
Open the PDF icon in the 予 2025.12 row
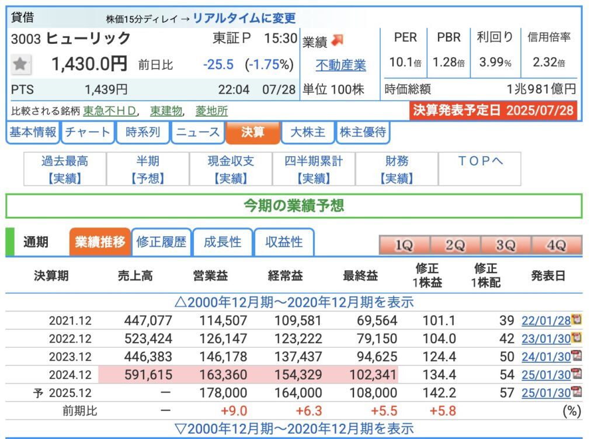576,391
